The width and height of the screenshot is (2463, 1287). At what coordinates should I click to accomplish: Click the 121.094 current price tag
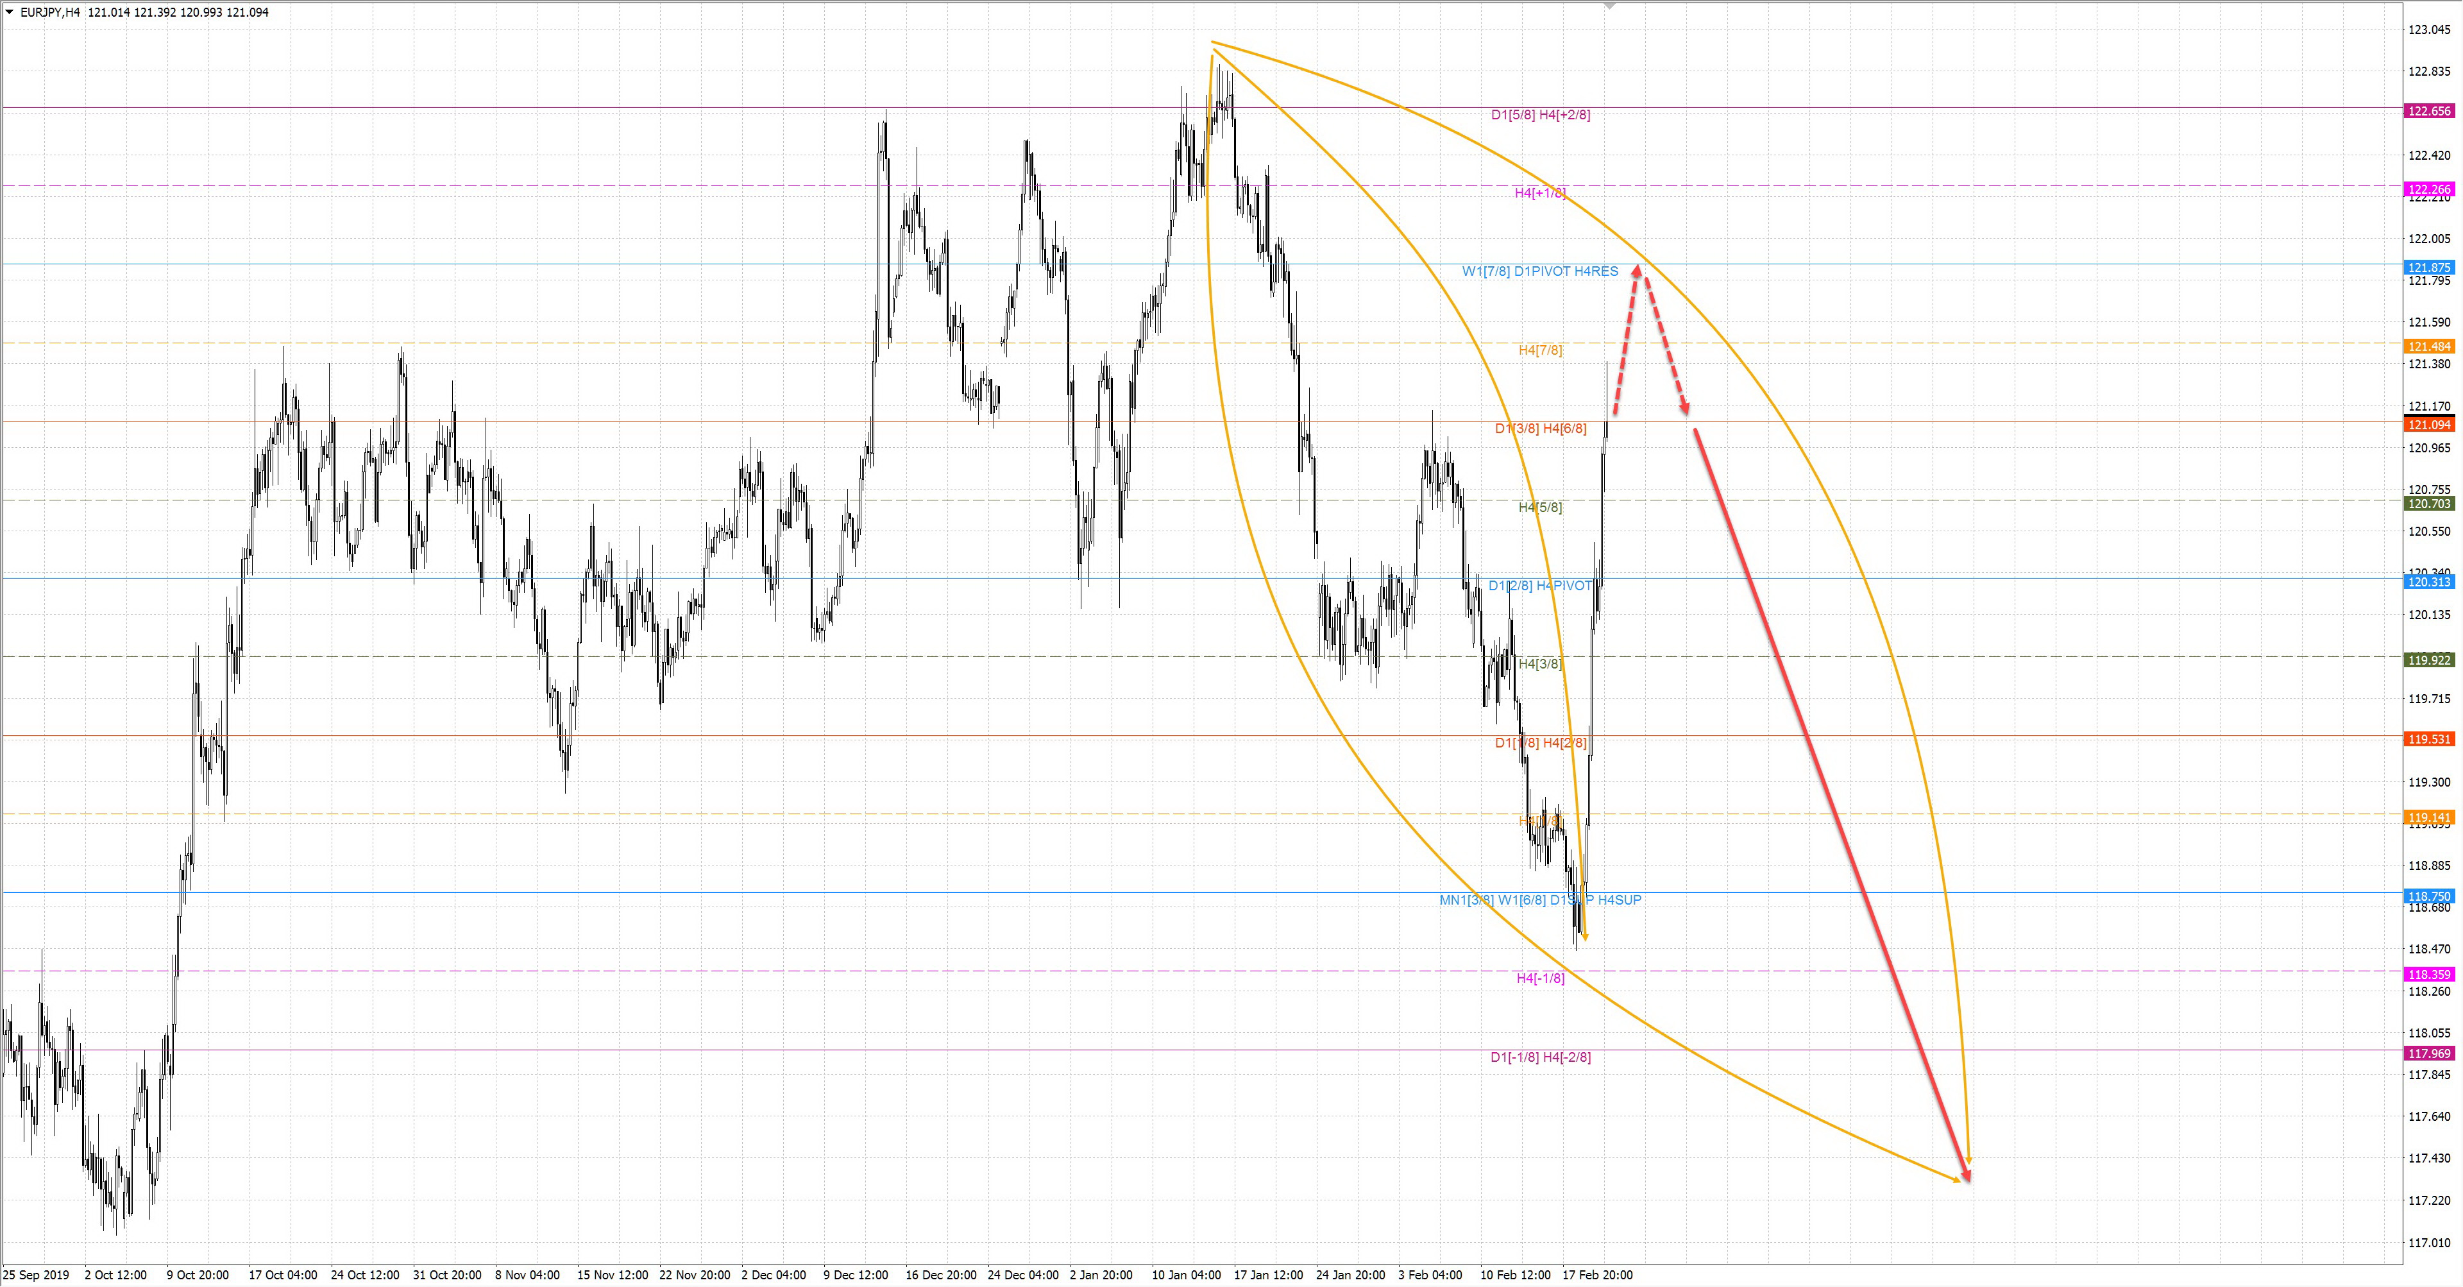click(x=2428, y=425)
